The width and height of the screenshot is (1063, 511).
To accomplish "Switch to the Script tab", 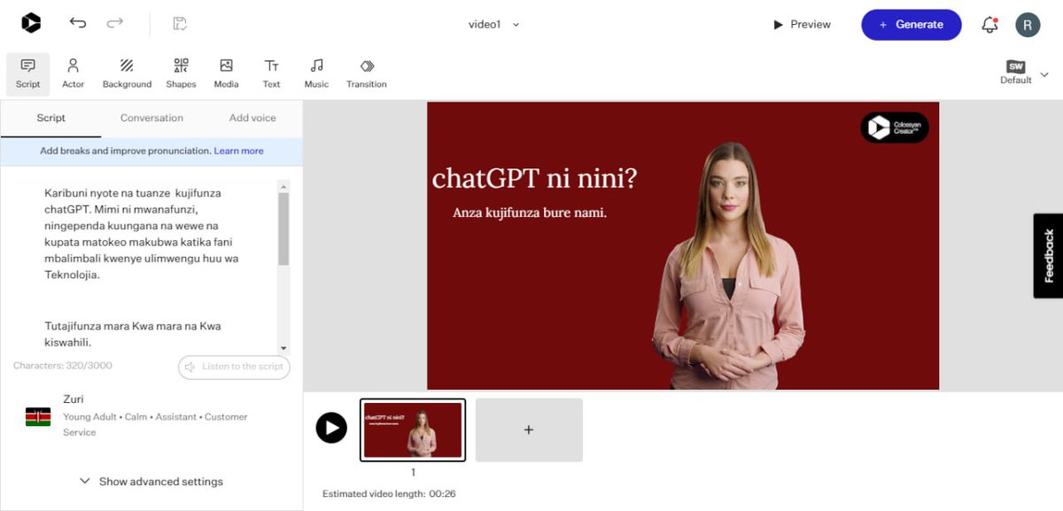I will click(51, 118).
